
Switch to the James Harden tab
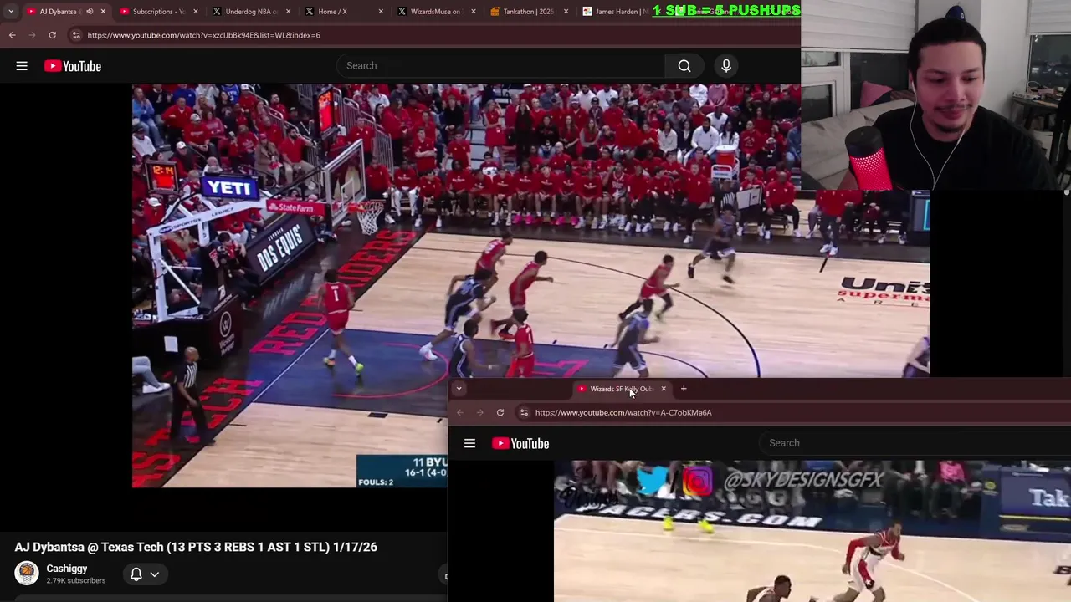[x=615, y=12]
